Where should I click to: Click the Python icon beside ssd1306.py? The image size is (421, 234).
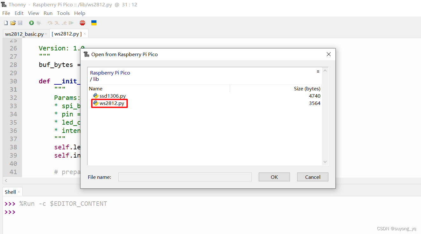click(95, 96)
